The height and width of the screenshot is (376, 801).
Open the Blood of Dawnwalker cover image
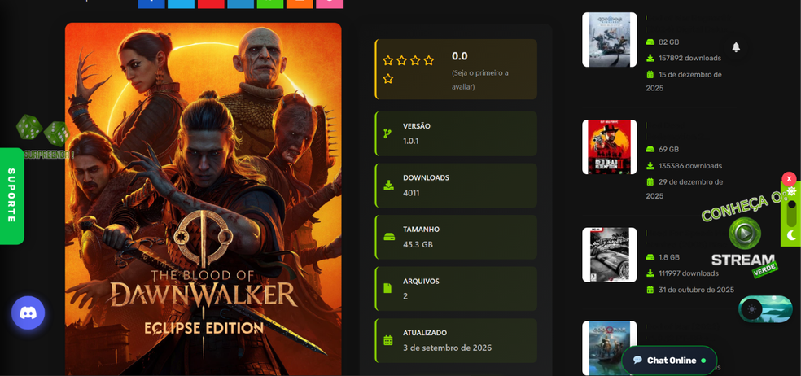click(x=204, y=199)
